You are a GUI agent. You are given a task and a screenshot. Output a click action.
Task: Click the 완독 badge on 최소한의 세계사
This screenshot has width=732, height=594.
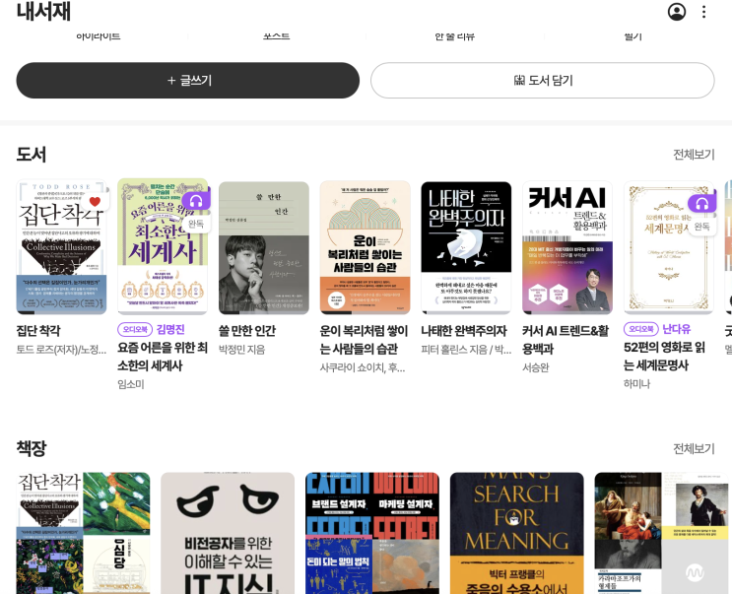(196, 224)
